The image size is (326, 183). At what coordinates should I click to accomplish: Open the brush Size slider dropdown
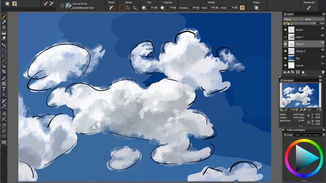[x=156, y=8]
